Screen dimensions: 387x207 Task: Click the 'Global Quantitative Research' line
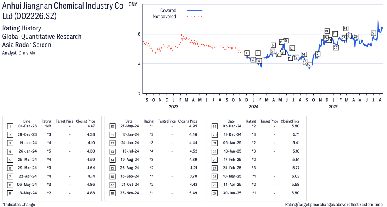click(42, 37)
